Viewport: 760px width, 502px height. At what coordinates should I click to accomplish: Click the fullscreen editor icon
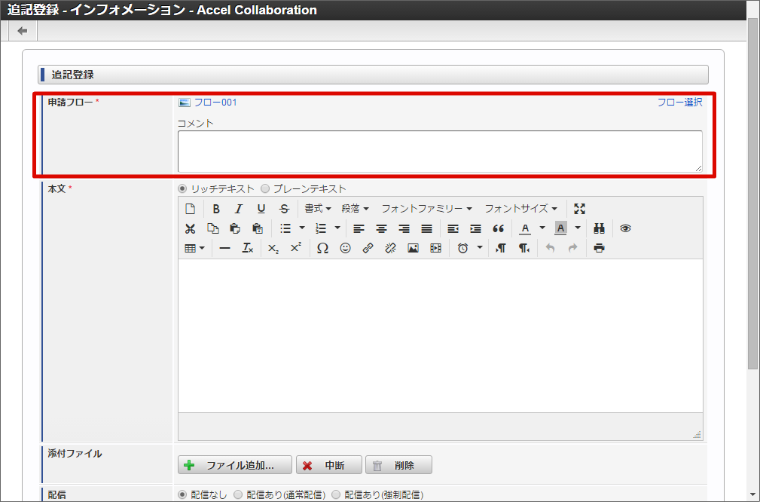point(580,208)
